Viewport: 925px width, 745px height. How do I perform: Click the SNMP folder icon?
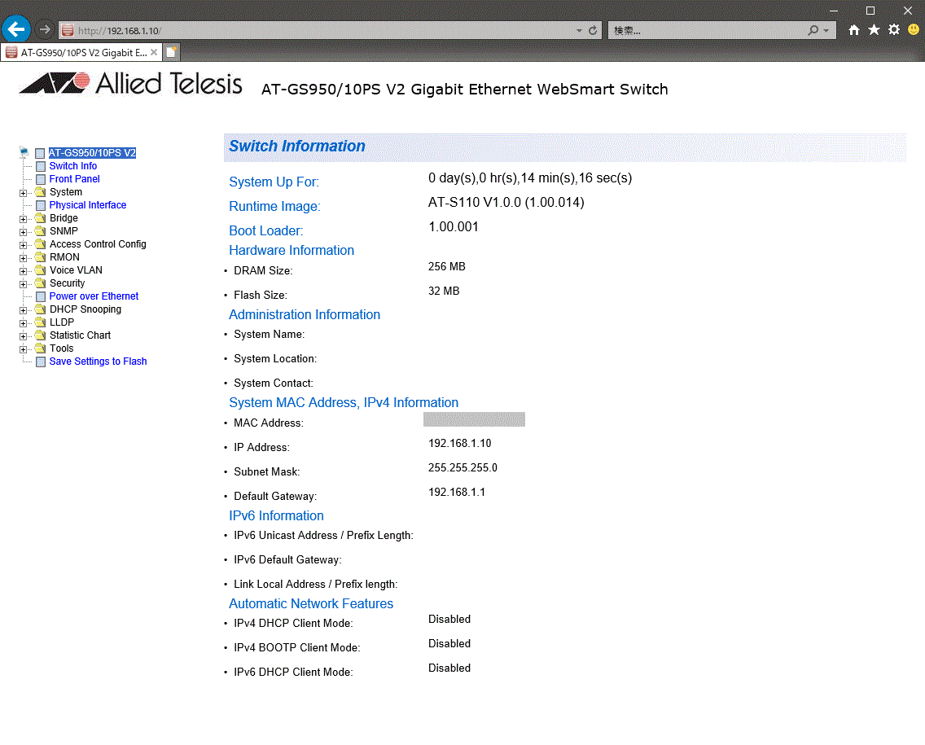click(x=40, y=230)
